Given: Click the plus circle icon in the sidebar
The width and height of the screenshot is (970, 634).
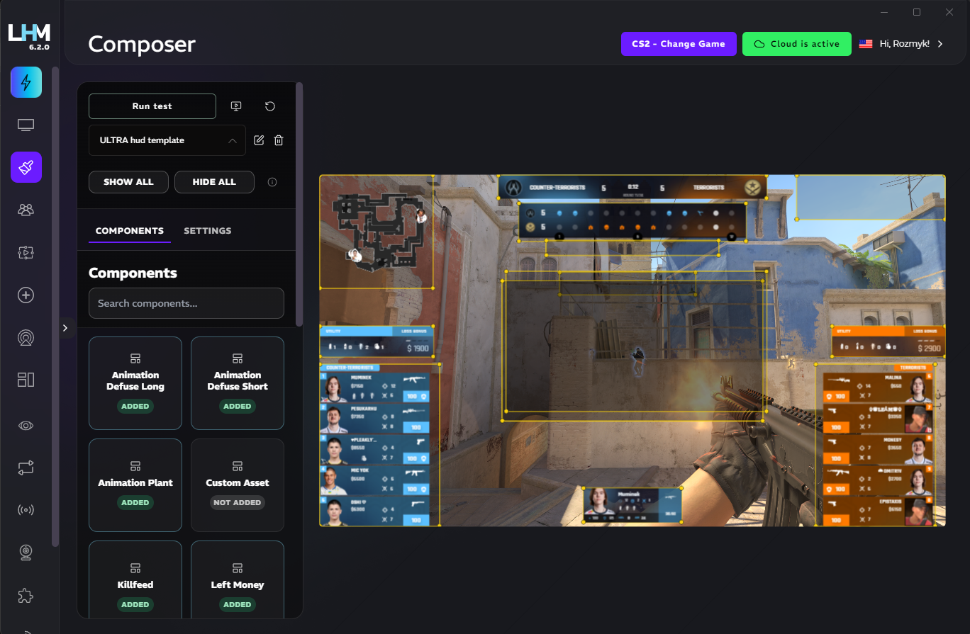Looking at the screenshot, I should 26,295.
